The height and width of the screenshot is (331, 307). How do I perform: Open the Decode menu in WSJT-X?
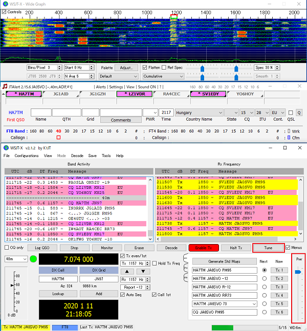[77, 156]
